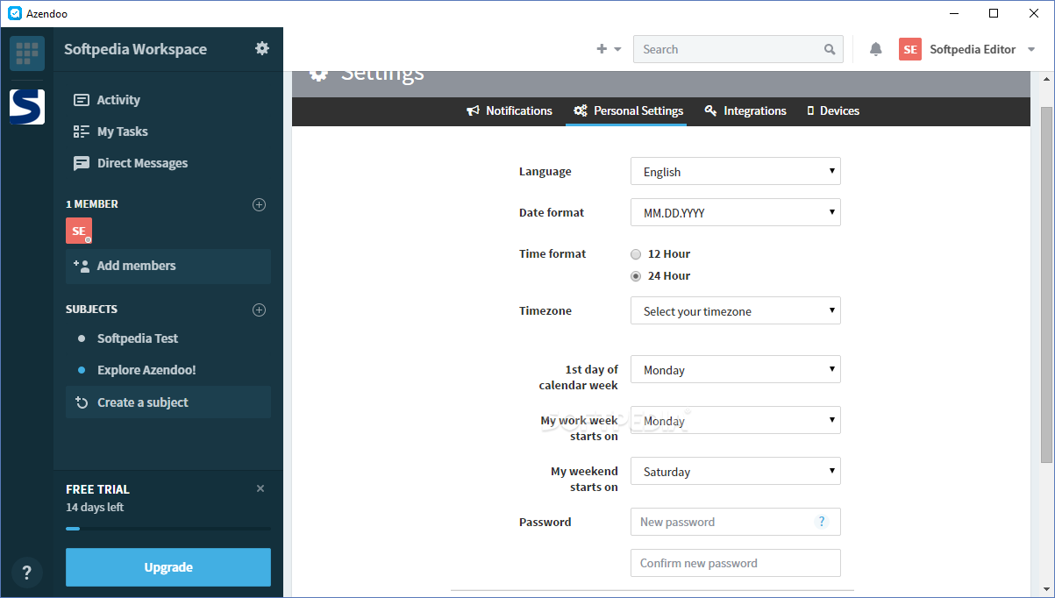Click the Upgrade button

(168, 567)
